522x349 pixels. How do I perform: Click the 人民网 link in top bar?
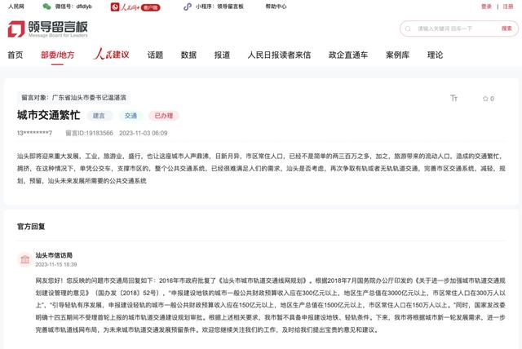pyautogui.click(x=16, y=7)
